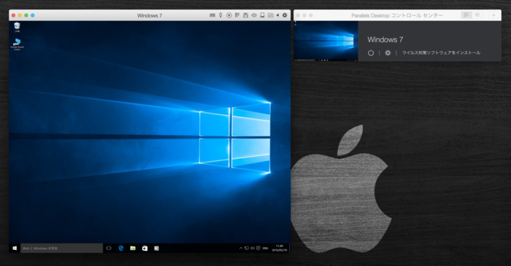Click the ウイルス対策ソフトウェアをインストール link

click(x=441, y=52)
